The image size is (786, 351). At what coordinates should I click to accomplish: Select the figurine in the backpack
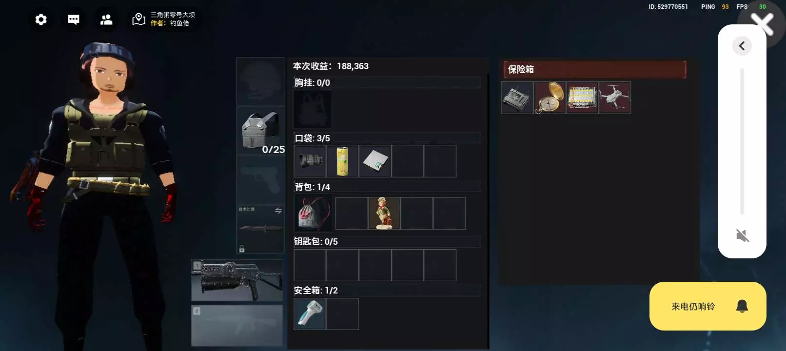click(x=384, y=213)
